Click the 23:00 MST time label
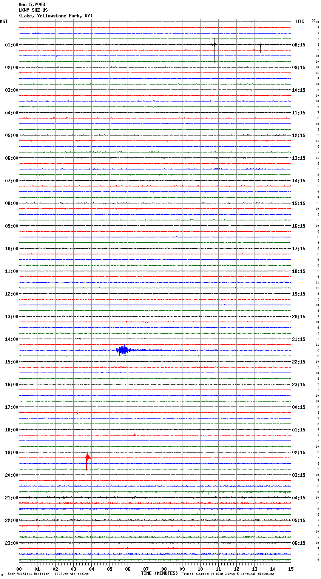Image resolution: width=321 pixels, height=579 pixels. 11,543
